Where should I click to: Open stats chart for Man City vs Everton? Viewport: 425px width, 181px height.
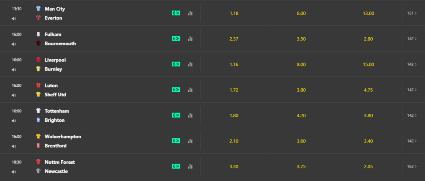[x=190, y=13]
